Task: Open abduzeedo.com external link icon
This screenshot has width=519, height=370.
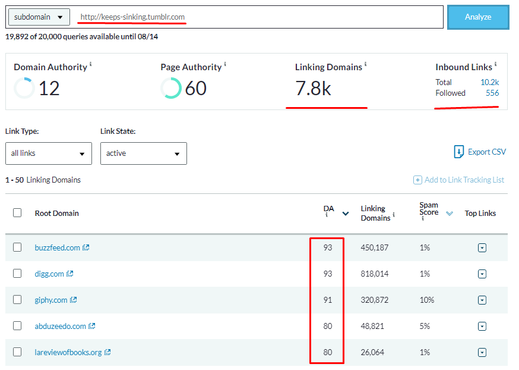Action: click(x=91, y=326)
